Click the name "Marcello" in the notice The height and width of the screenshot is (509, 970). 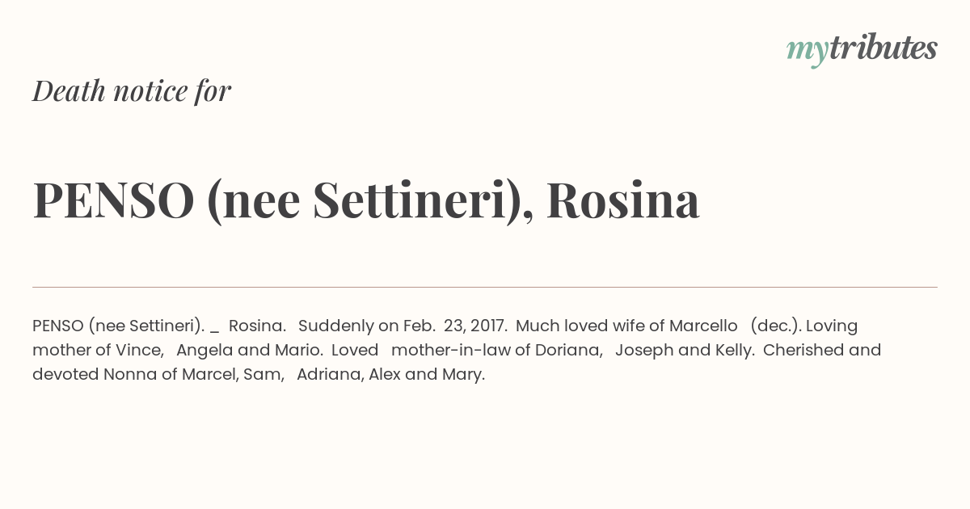coord(703,326)
